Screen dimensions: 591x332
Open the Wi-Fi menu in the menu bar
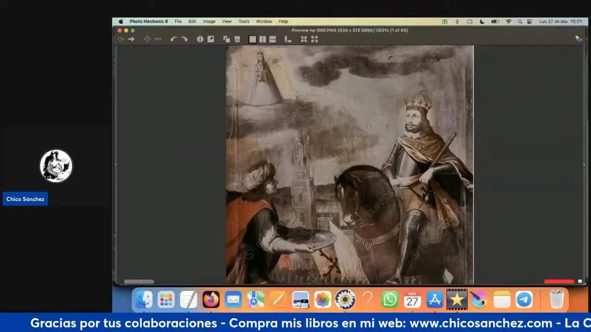(509, 21)
